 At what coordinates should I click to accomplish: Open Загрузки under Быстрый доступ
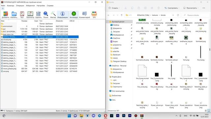116,32
